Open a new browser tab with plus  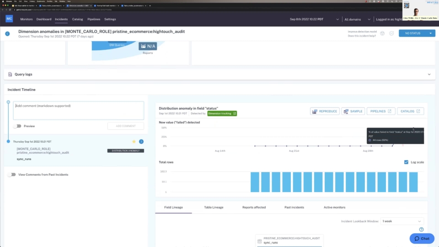[x=150, y=5]
